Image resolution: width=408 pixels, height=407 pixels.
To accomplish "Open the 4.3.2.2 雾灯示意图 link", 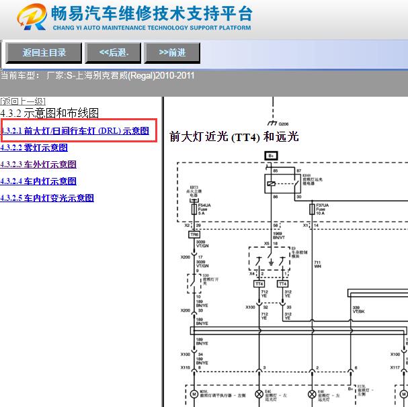I will pos(34,148).
